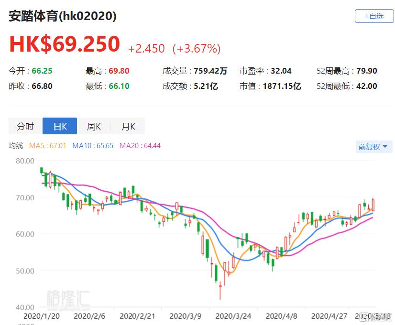The width and height of the screenshot is (395, 325).
Task: Select the 日K tab
Action: click(x=60, y=126)
